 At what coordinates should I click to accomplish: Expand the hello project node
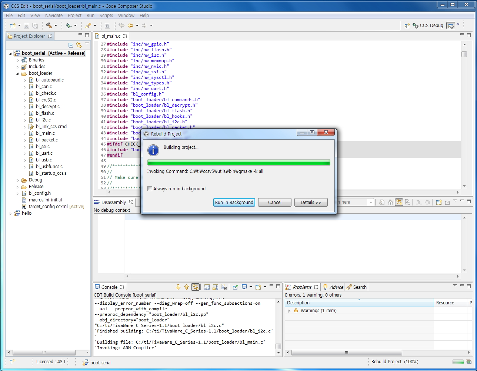(x=10, y=213)
